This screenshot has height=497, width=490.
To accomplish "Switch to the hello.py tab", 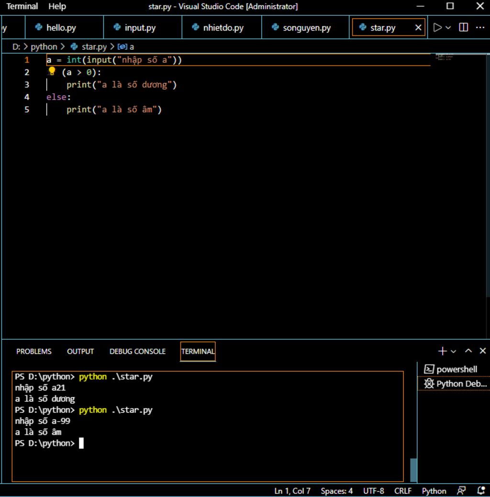I will 65,28.
